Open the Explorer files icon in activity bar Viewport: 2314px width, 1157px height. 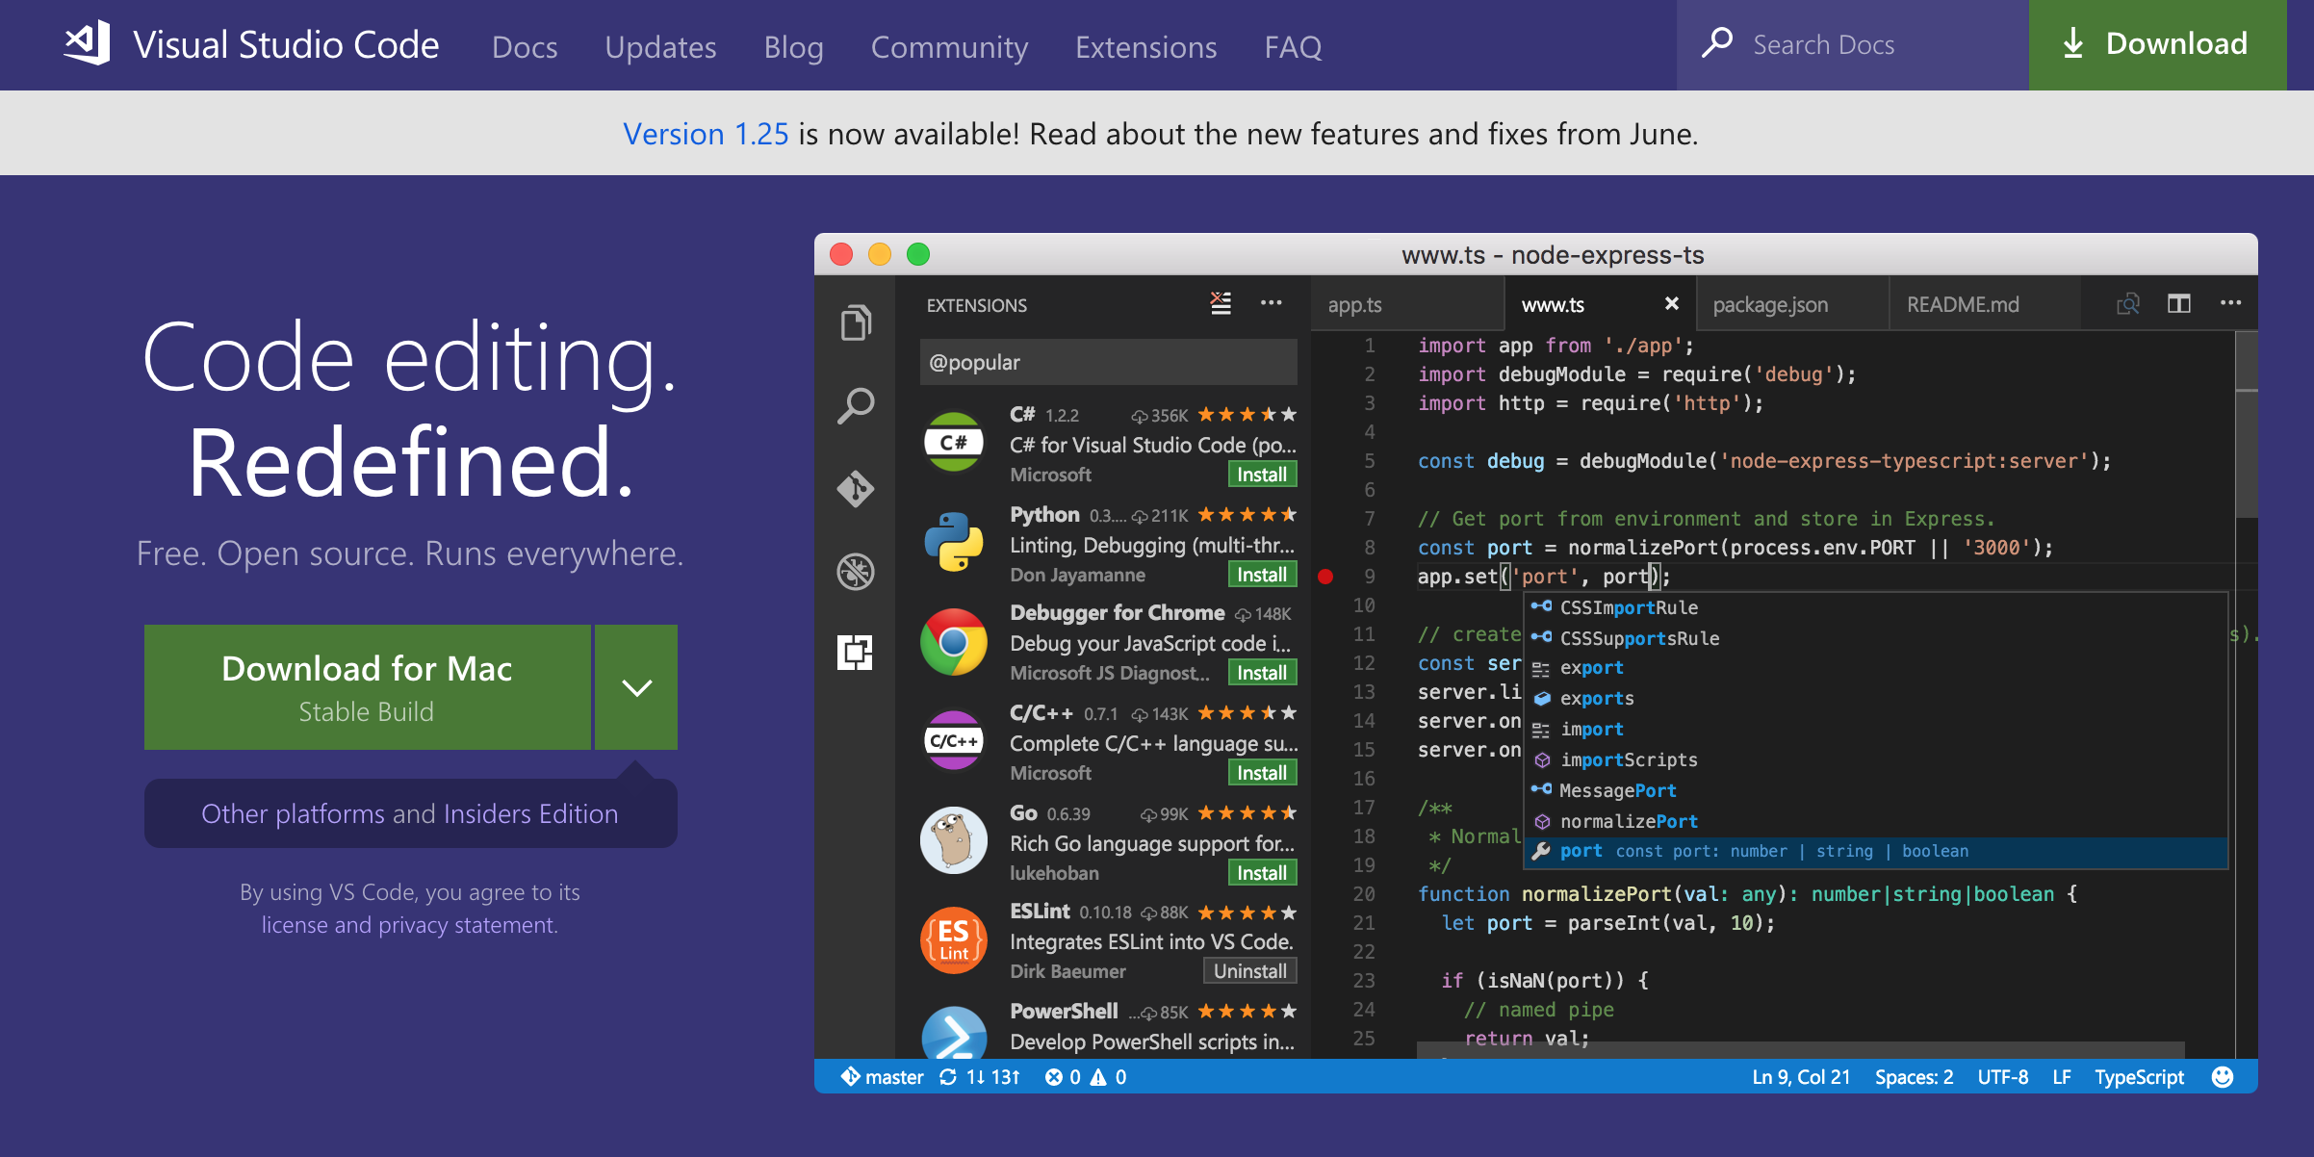coord(855,322)
